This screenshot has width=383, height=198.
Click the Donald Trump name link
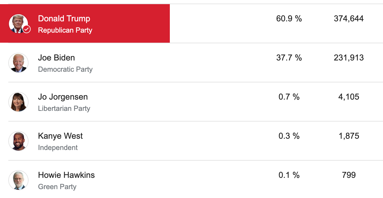[64, 18]
